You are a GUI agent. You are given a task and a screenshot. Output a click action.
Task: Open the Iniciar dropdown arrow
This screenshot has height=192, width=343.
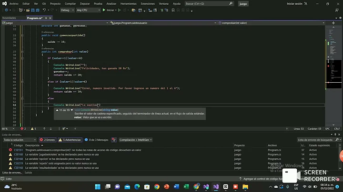click(116, 10)
